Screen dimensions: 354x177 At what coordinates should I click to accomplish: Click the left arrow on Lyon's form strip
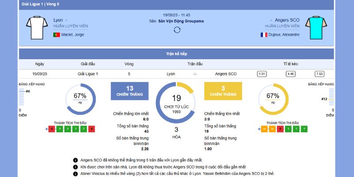pos(46,129)
